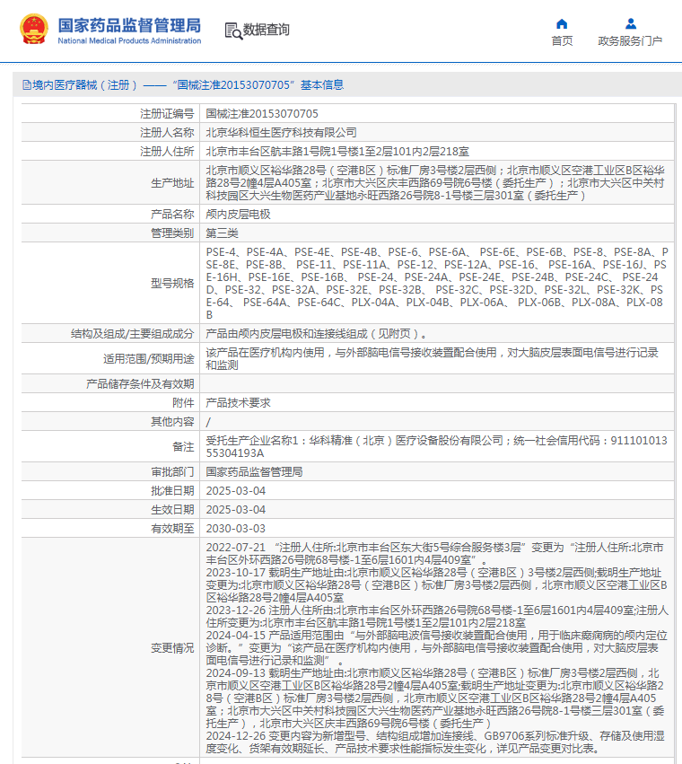Viewport: 682px width, 764px height.
Task: Click the 产品名称 label
Action: (x=172, y=215)
